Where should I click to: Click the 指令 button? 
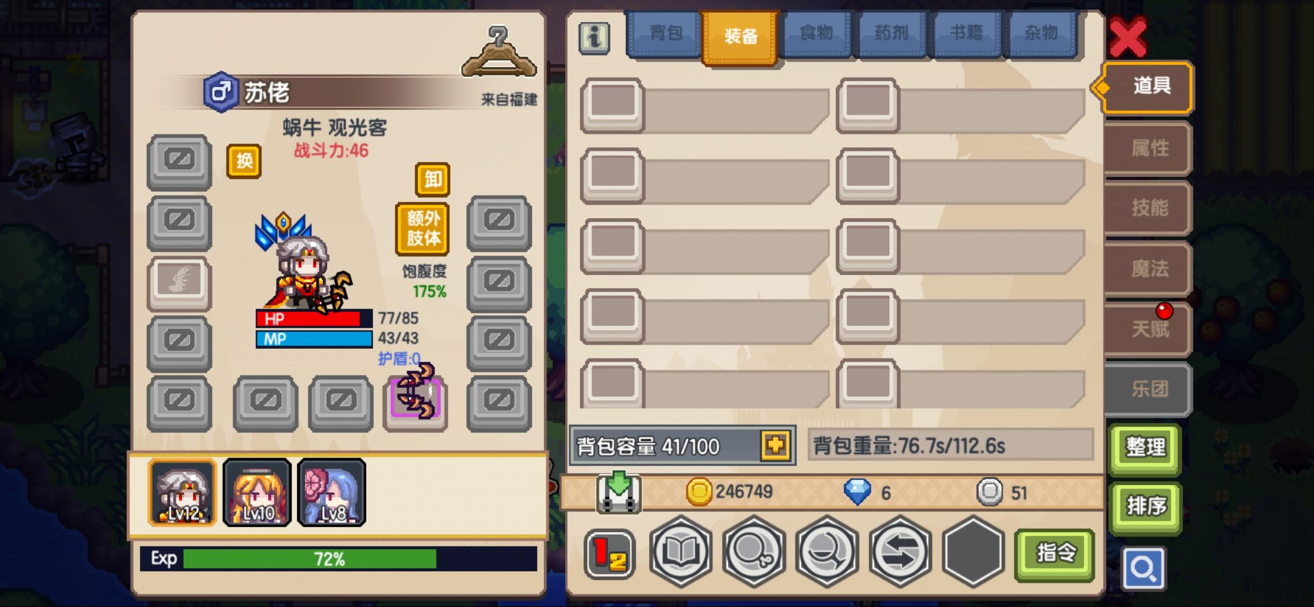tap(1055, 553)
